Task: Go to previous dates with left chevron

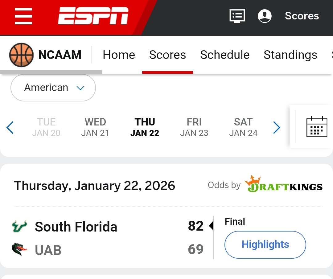Action: click(x=10, y=127)
